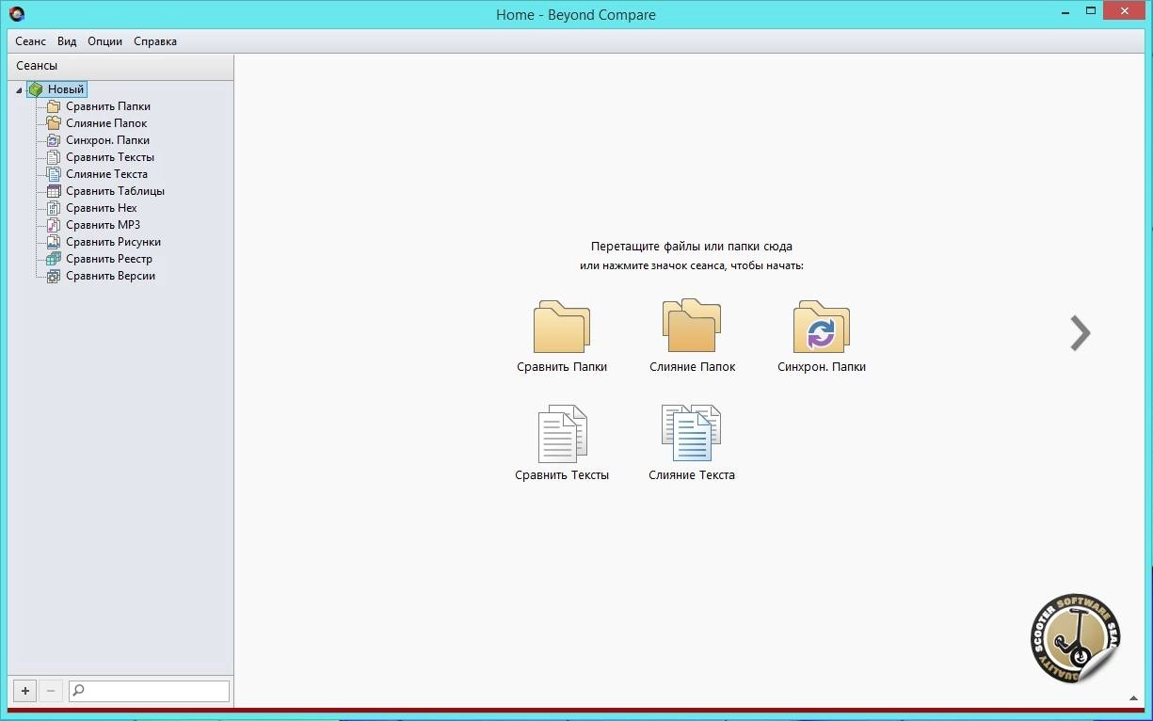The width and height of the screenshot is (1153, 721).
Task: Open the Вид menu
Action: pos(67,41)
